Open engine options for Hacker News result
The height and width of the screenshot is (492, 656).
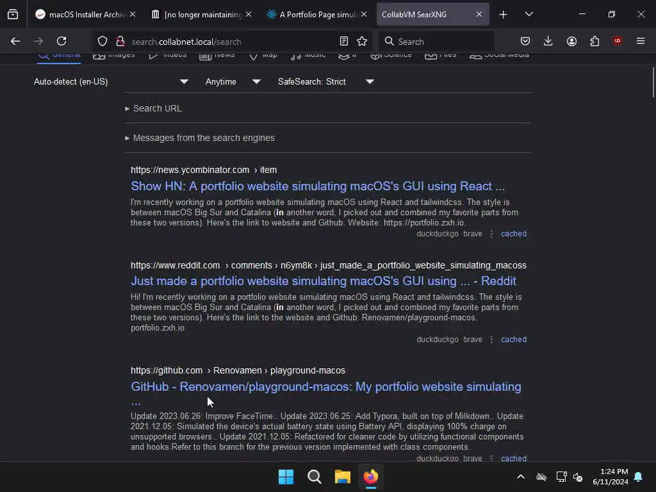(x=491, y=234)
